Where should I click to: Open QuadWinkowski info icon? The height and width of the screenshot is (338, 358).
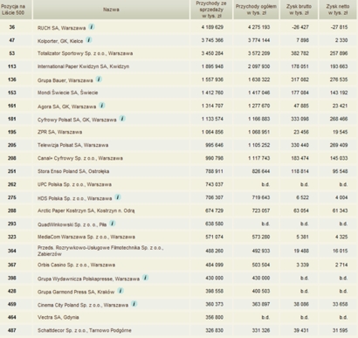coord(113,224)
